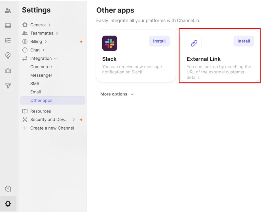Image resolution: width=264 pixels, height=212 pixels.
Task: Select Commerce under Integration
Action: click(41, 67)
